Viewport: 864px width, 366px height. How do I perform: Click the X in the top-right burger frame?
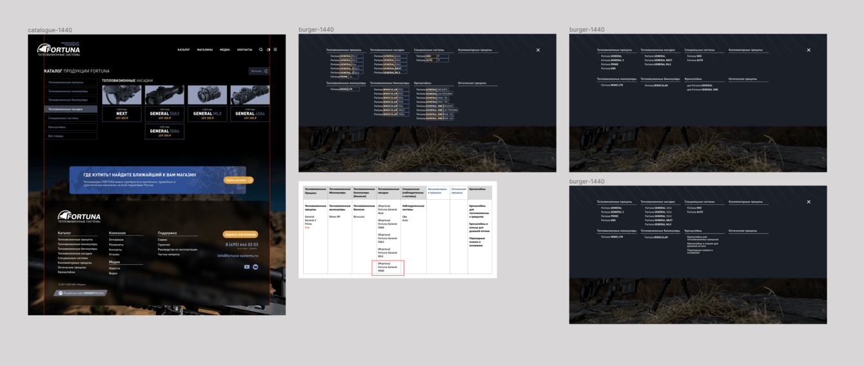(809, 50)
